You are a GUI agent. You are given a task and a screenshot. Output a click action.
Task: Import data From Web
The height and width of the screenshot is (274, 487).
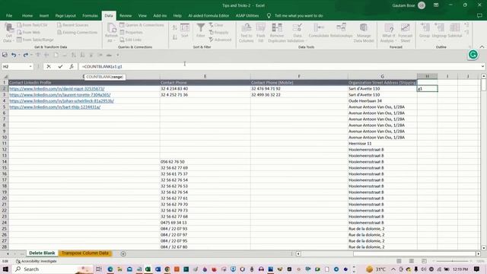(x=29, y=32)
